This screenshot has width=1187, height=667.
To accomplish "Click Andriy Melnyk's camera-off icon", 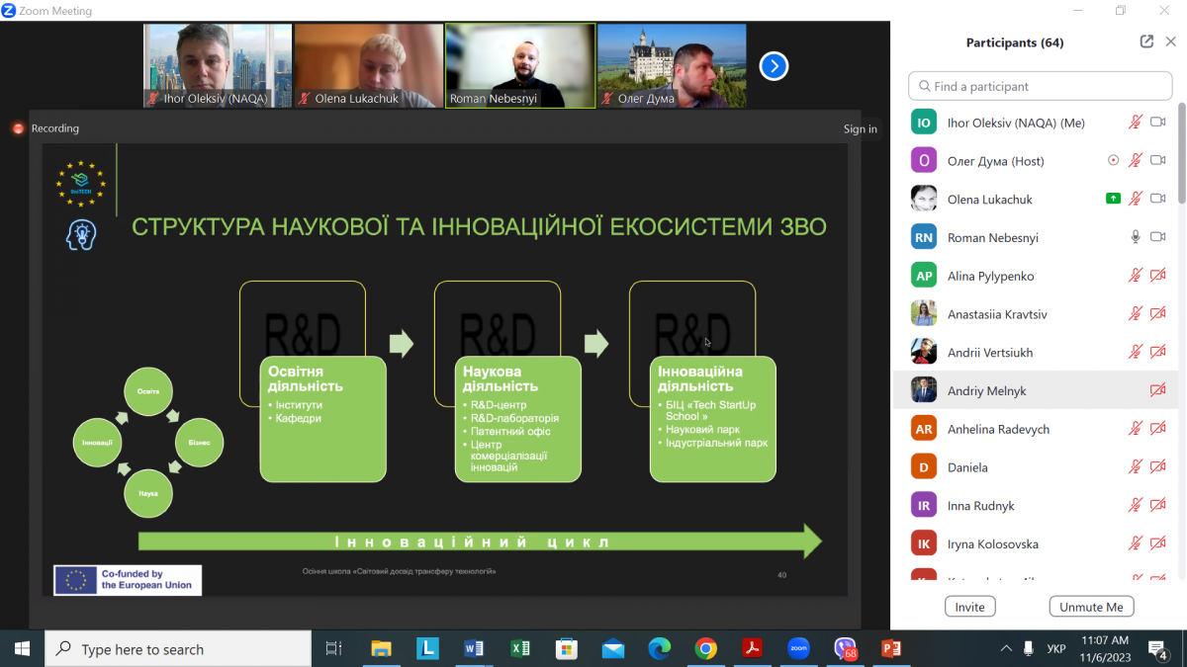I will [x=1158, y=390].
